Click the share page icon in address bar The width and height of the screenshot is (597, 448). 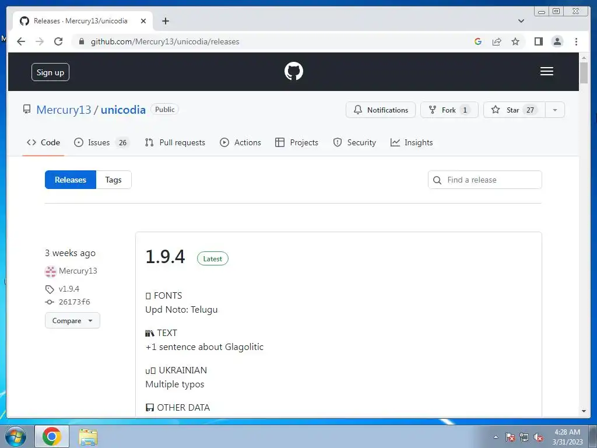[x=497, y=41]
